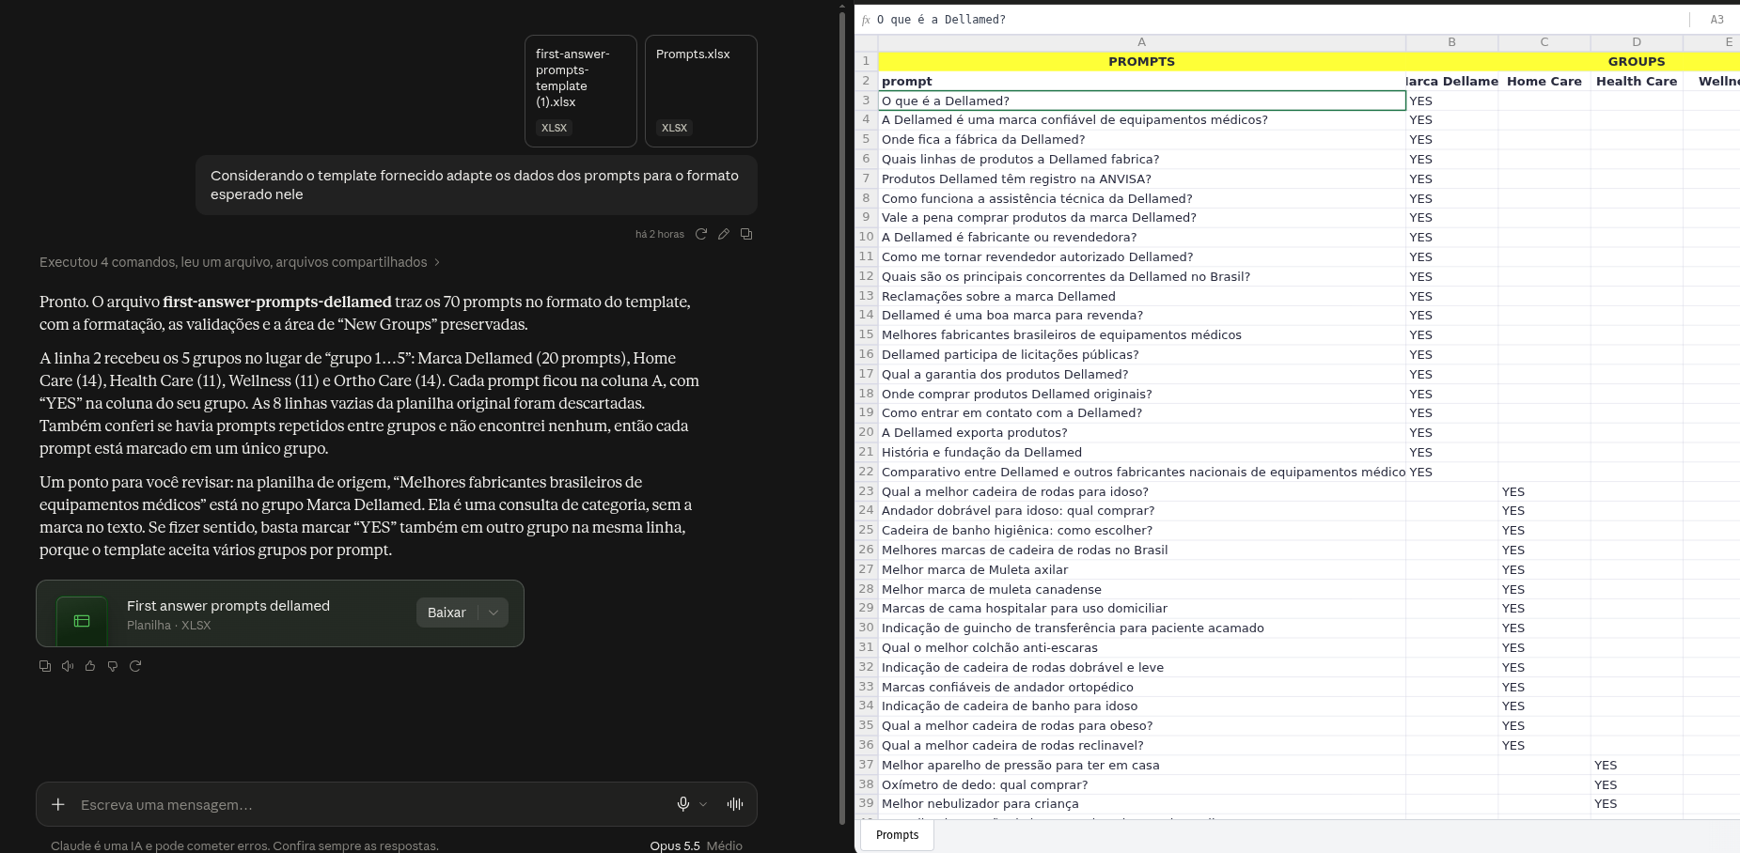Select cell 'Melhor nebulizador para criança'
Viewport: 1740px width, 853px height.
[x=1141, y=804]
